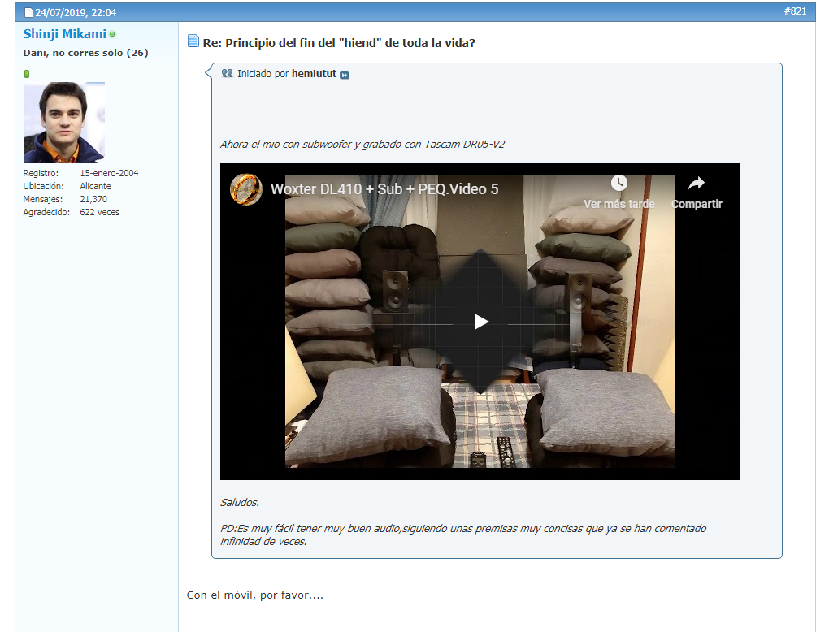This screenshot has height=632, width=829.
Task: Open the video title Woxter DL410 + Sub + PEQ.Video 5
Action: tap(384, 189)
